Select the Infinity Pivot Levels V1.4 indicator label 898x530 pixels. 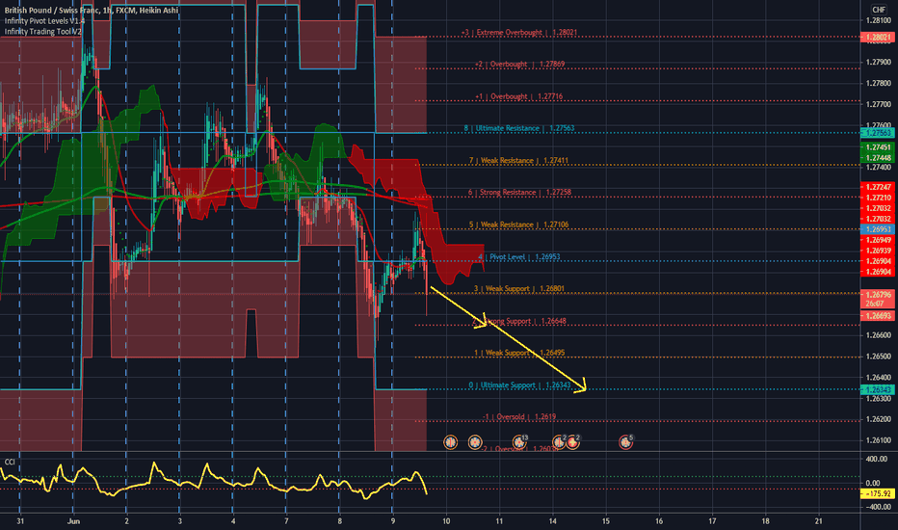click(44, 21)
